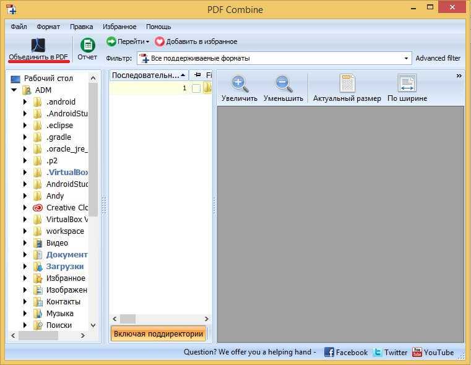This screenshot has width=471, height=365.
Task: Click the Twitter link text
Action: (395, 353)
